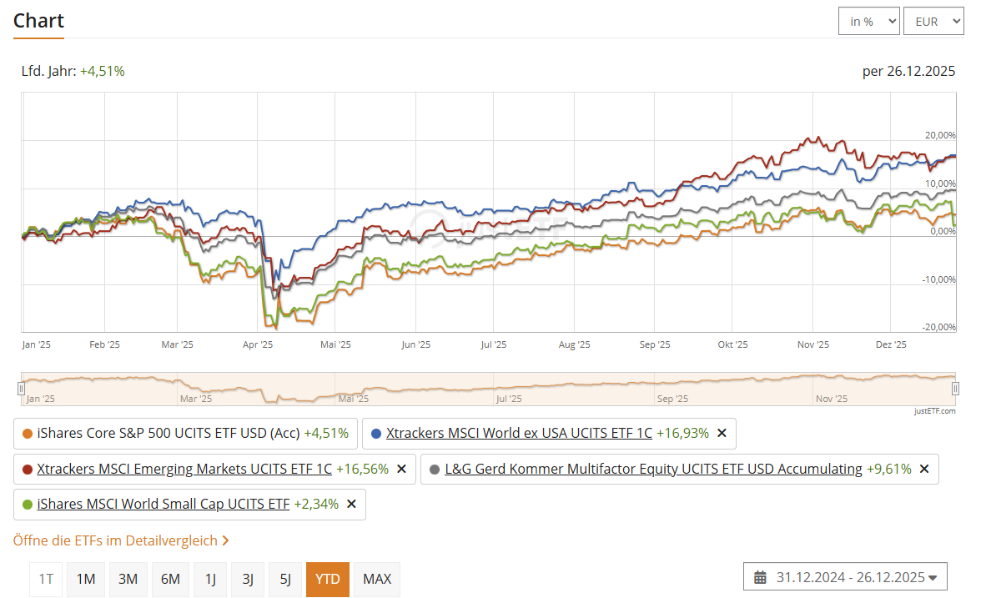Click 'Lfd. Jahr: +4,51%' text
The height and width of the screenshot is (598, 986).
[73, 71]
